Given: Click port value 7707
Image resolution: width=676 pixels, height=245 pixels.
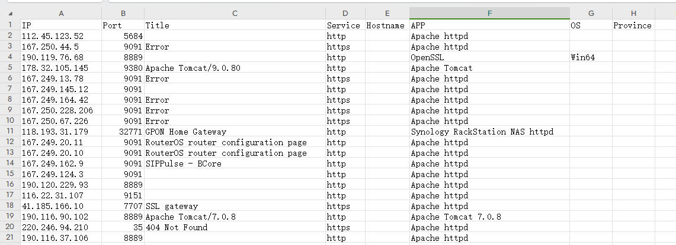Looking at the screenshot, I should 123,206.
